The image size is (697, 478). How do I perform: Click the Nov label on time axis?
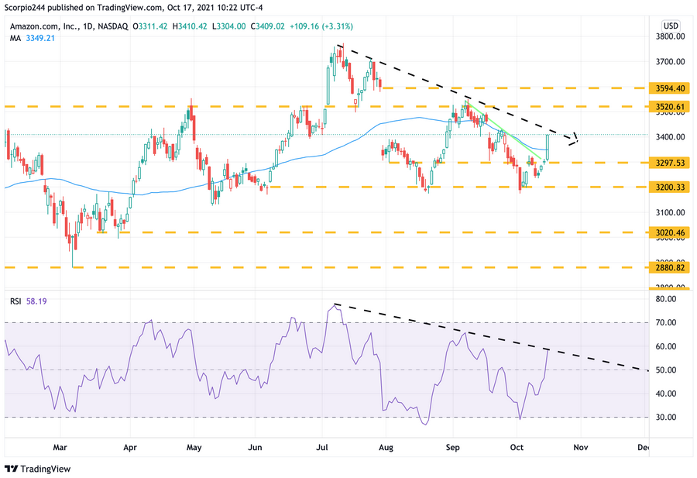point(581,447)
